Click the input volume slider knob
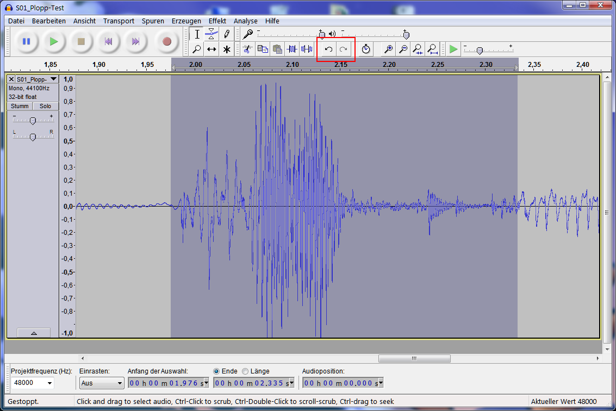616x411 pixels. coord(322,35)
